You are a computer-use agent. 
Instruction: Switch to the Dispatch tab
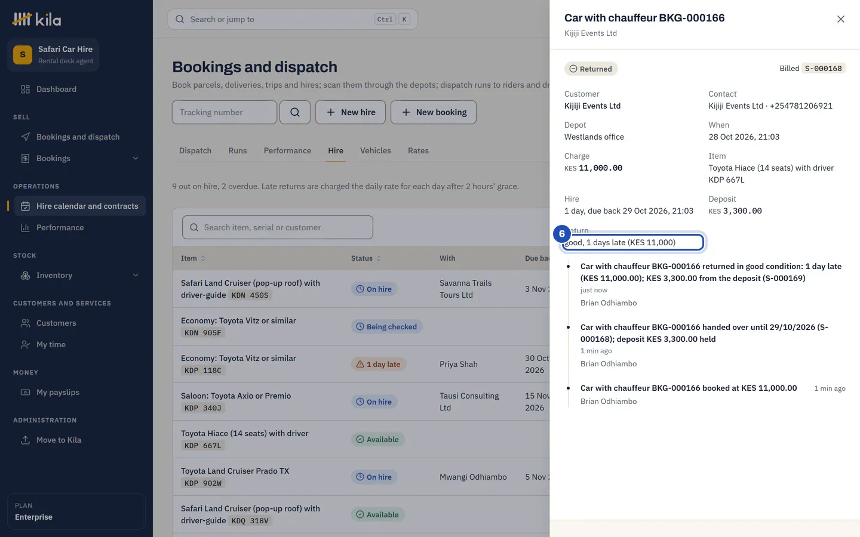point(195,150)
